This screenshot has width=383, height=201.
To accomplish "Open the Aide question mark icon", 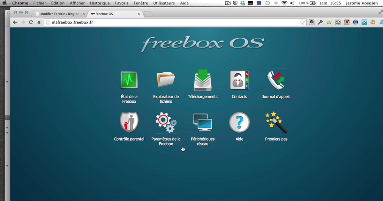I will [x=239, y=122].
